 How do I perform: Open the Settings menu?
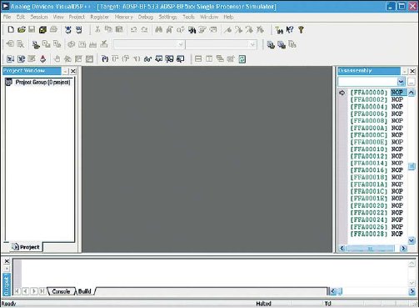point(167,17)
